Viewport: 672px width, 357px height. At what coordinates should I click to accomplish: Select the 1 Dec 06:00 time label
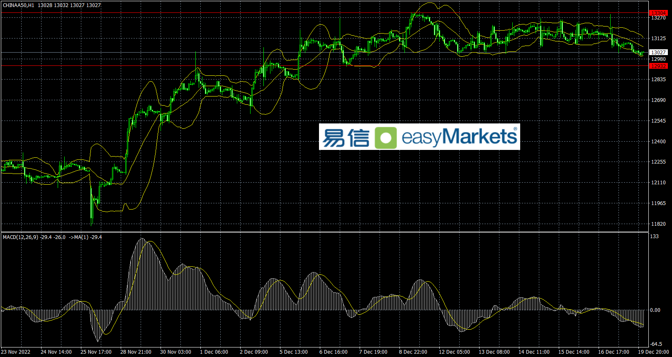coord(214,352)
